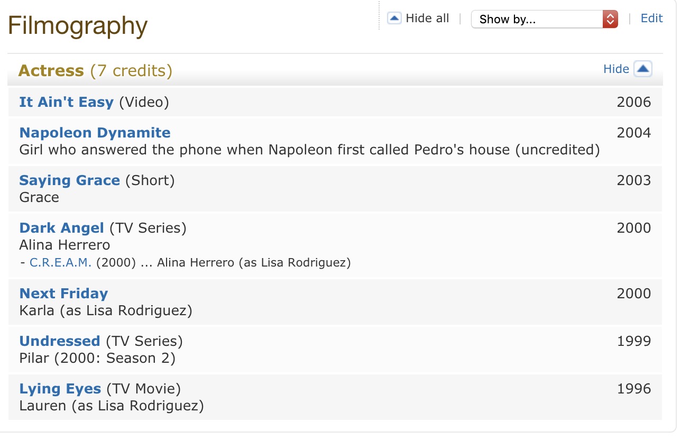Click the Hide link for Actress
The width and height of the screenshot is (681, 440).
616,69
